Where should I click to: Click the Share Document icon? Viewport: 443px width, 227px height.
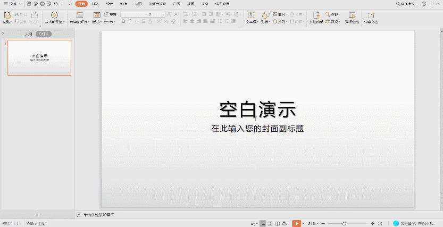click(x=371, y=15)
